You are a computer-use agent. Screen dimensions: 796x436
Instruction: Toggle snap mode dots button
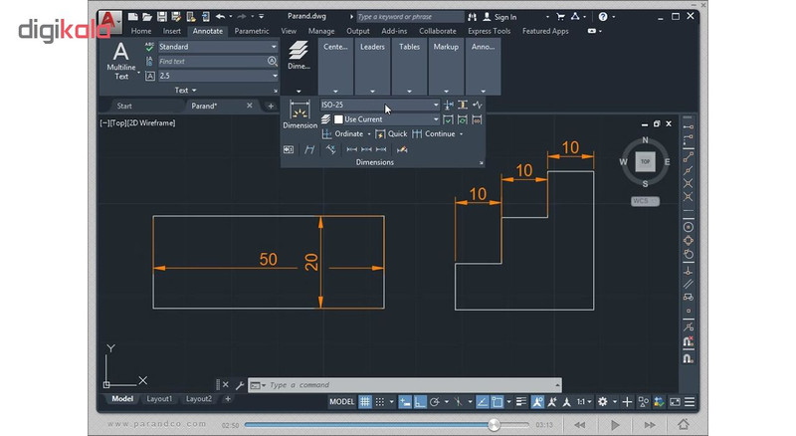[x=380, y=402]
